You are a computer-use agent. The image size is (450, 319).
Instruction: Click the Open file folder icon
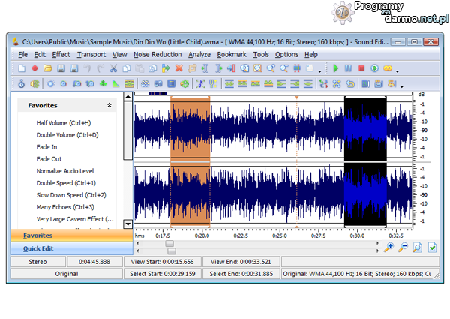47,68
